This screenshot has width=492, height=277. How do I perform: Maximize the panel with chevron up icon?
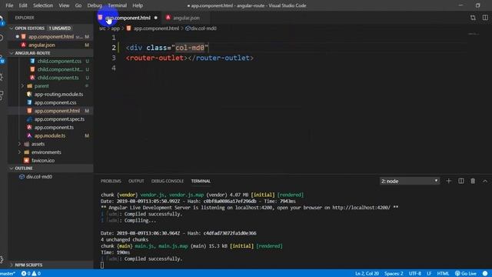[x=485, y=182]
